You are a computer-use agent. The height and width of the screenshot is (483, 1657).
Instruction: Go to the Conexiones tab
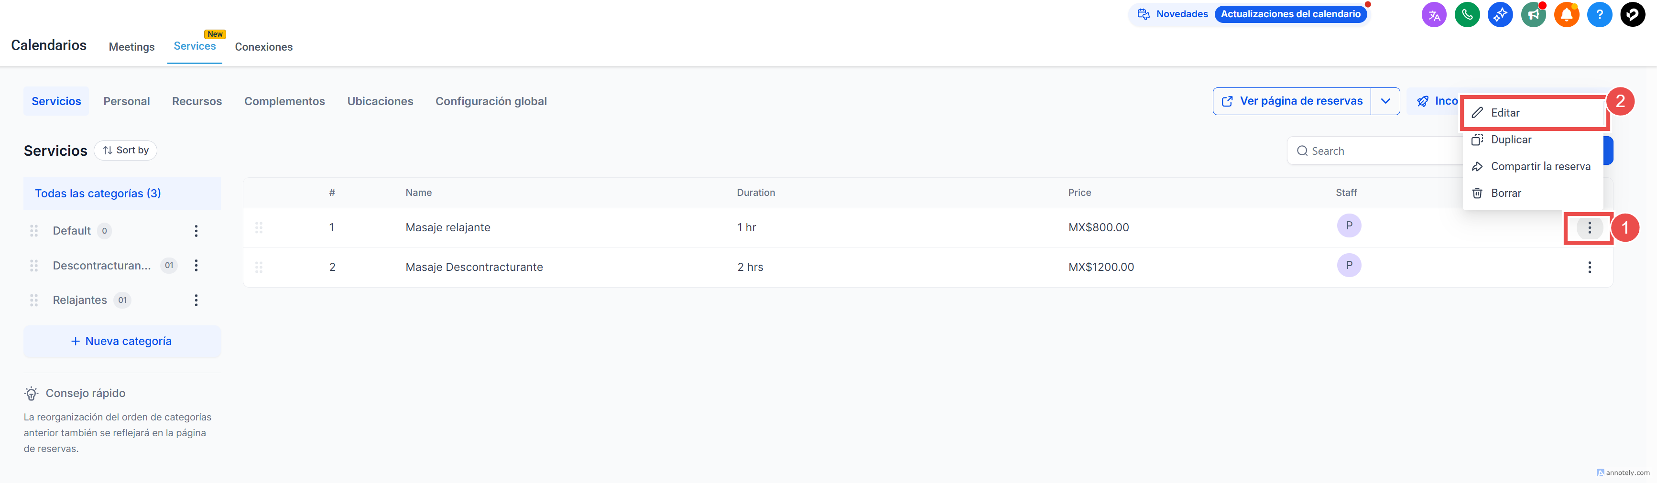pos(264,47)
